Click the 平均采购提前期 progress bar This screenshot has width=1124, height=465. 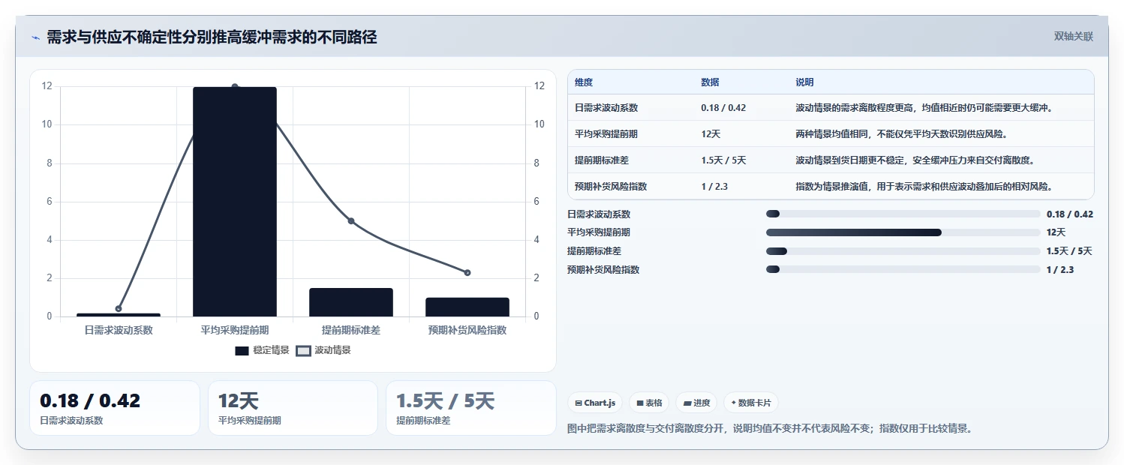pyautogui.click(x=903, y=232)
